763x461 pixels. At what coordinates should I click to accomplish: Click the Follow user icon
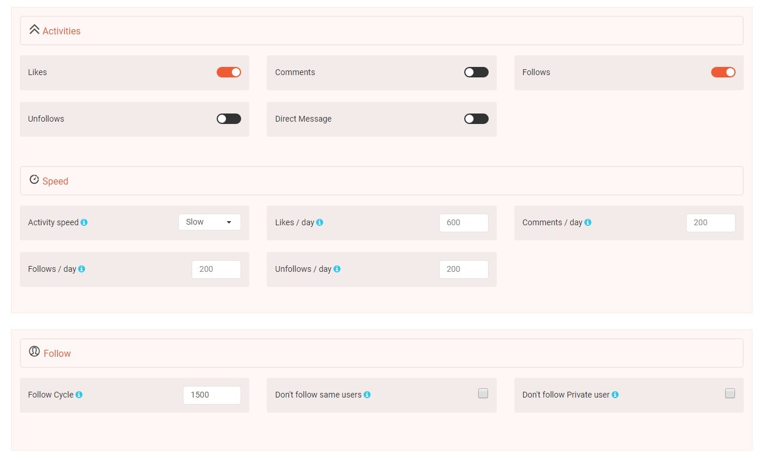click(x=34, y=352)
